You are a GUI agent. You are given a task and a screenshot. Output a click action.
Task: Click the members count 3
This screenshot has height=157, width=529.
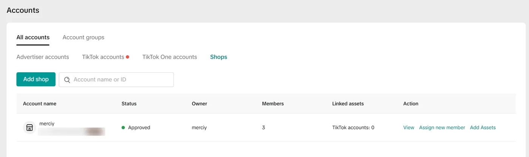click(263, 128)
